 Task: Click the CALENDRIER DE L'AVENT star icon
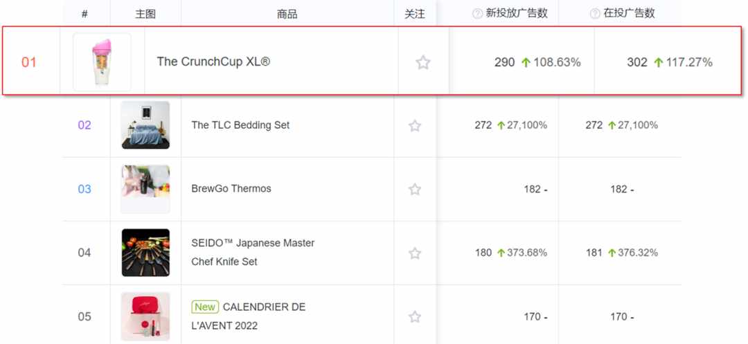(415, 317)
